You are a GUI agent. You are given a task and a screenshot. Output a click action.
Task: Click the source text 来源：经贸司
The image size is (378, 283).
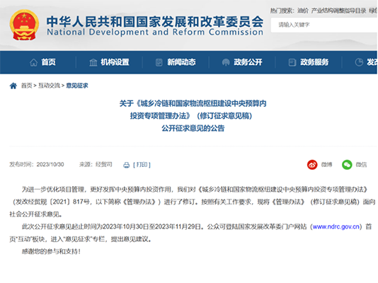(96, 165)
